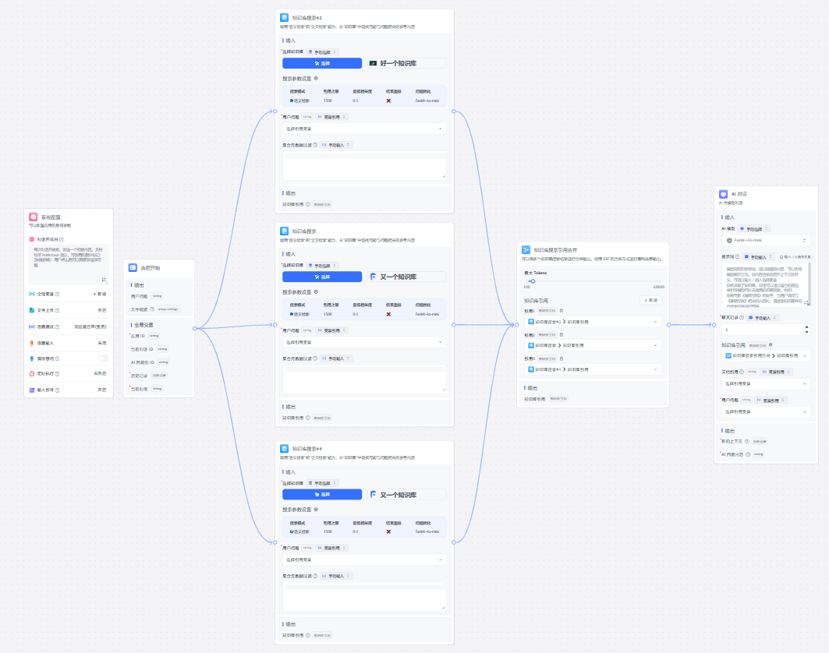Delete 引用1 using its trash icon
This screenshot has height=653, width=829.
pyautogui.click(x=561, y=311)
